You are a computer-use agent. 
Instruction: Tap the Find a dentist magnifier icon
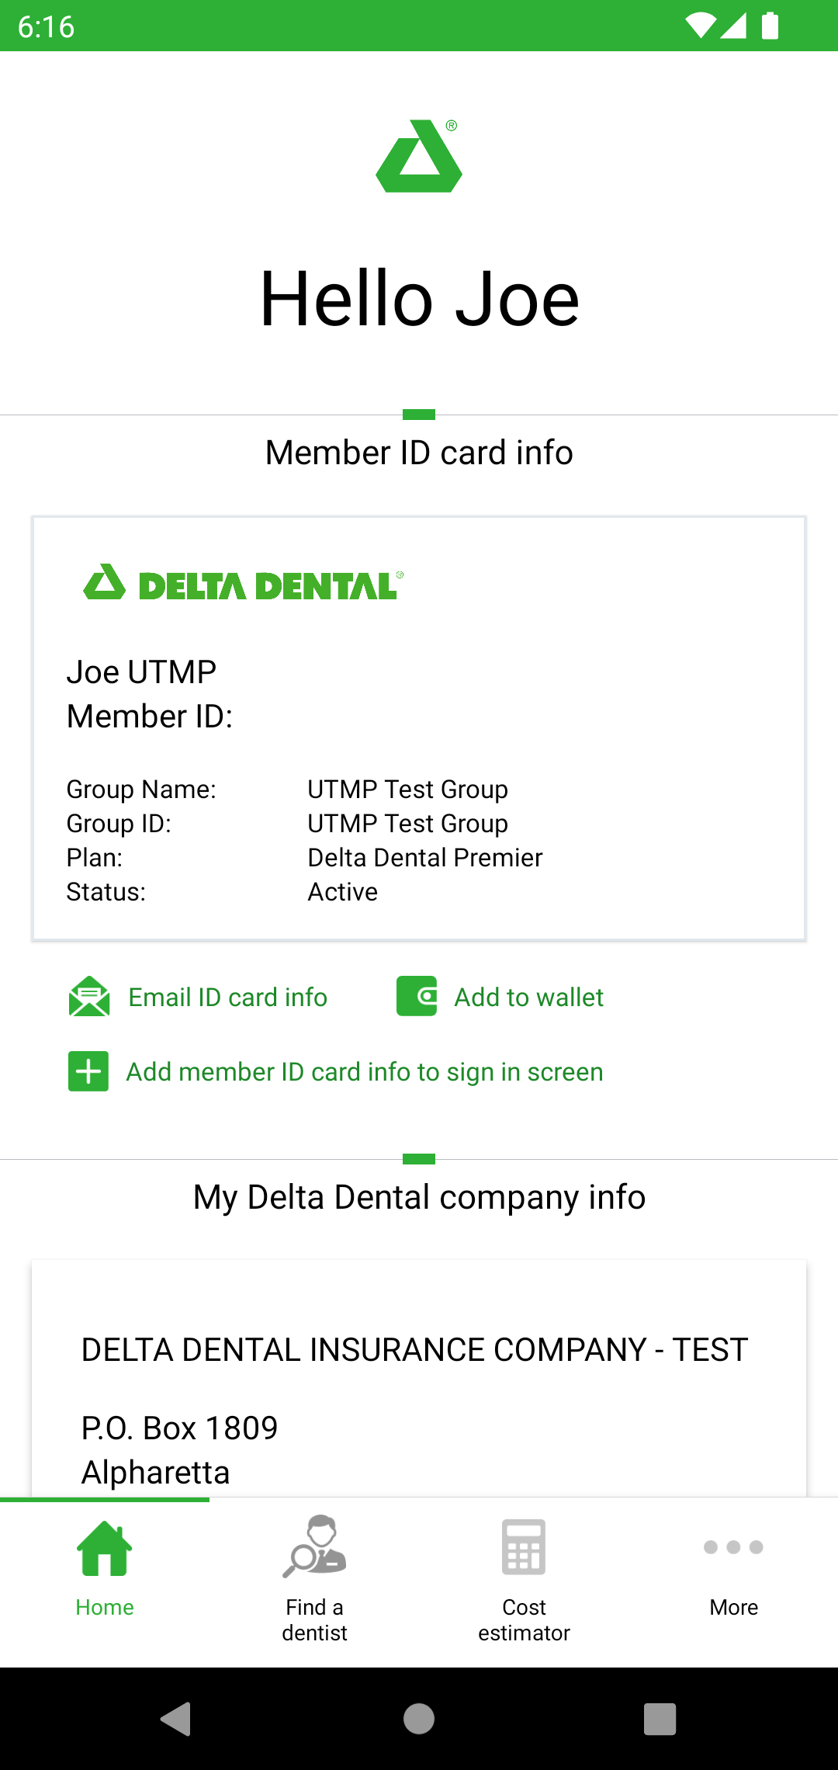[314, 1546]
